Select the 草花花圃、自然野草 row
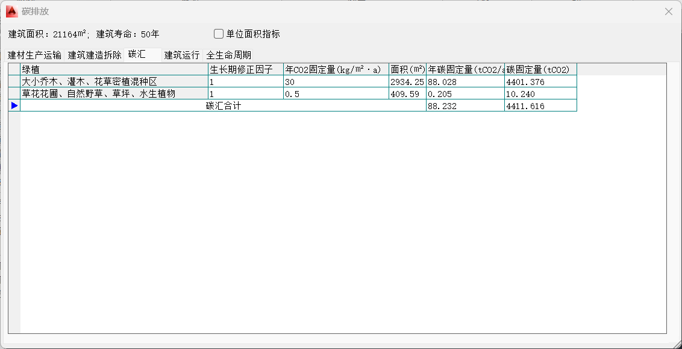 [x=114, y=93]
